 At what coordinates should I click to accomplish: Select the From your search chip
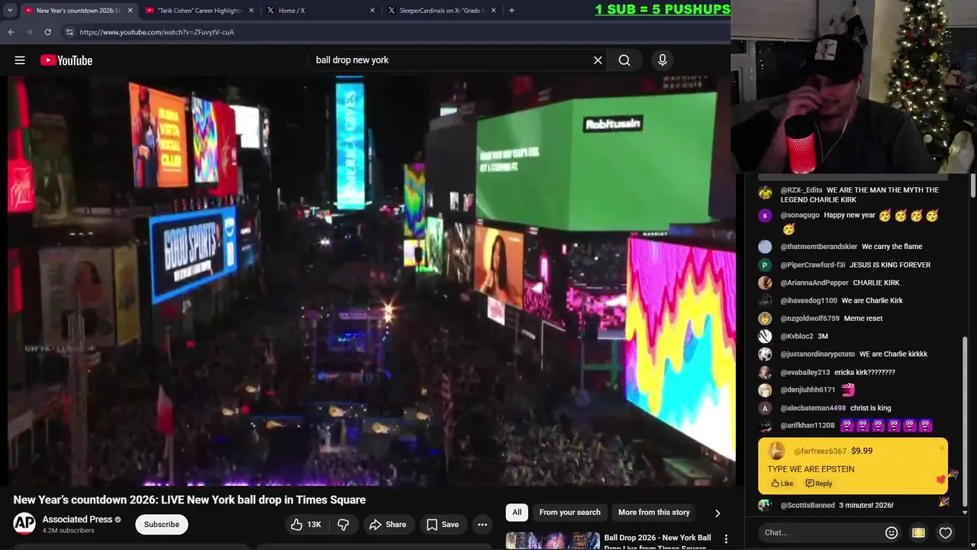click(569, 513)
